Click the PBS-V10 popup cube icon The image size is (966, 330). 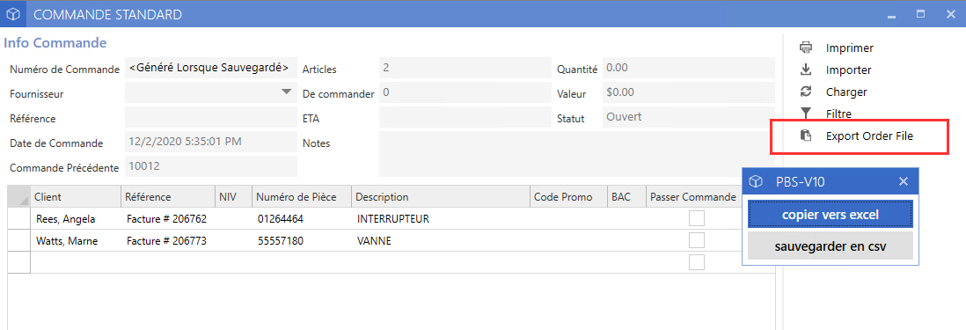point(756,181)
